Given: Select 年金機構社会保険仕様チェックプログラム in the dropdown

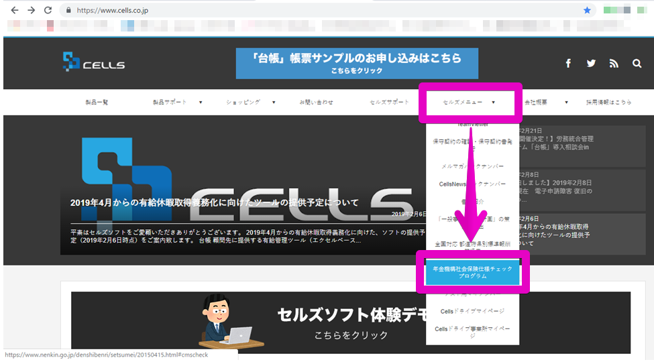Looking at the screenshot, I should tap(473, 272).
